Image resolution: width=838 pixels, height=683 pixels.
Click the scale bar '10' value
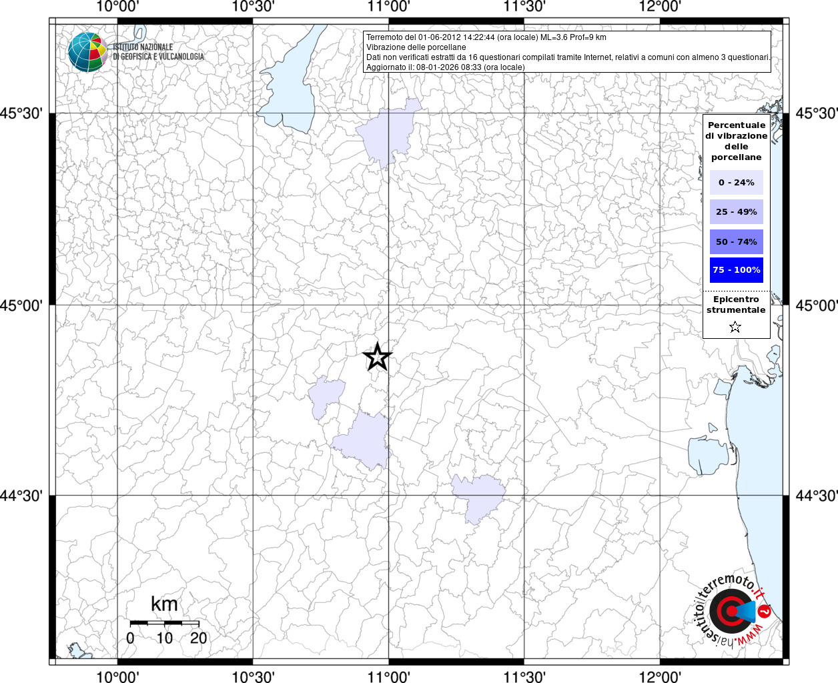click(x=164, y=638)
